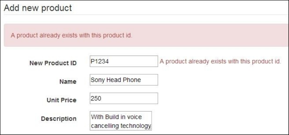This screenshot has height=135, width=289.
Task: Click the Add new product heading
Action: (38, 8)
